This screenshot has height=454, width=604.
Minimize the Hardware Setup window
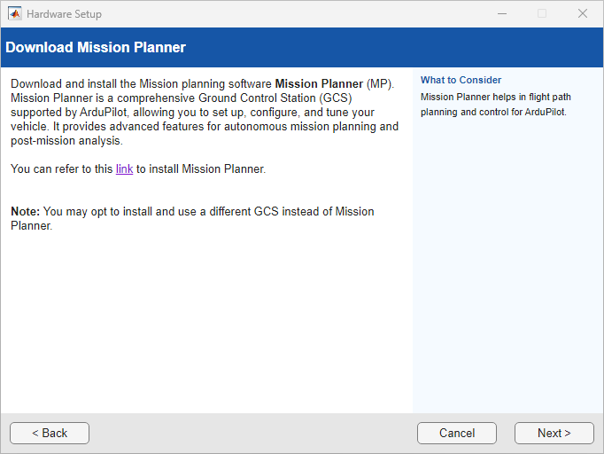tap(500, 13)
